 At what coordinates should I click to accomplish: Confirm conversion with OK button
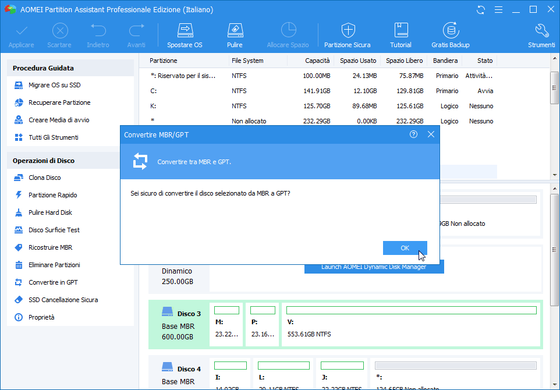tap(405, 248)
